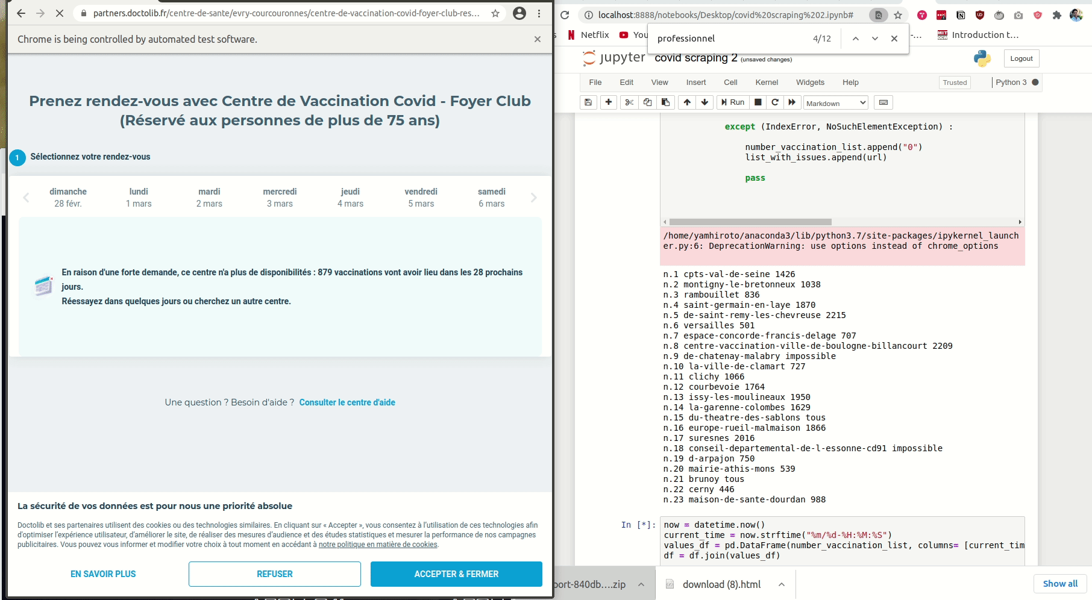
Task: Open Chrome profile avatar in Jupyter window
Action: [1076, 15]
